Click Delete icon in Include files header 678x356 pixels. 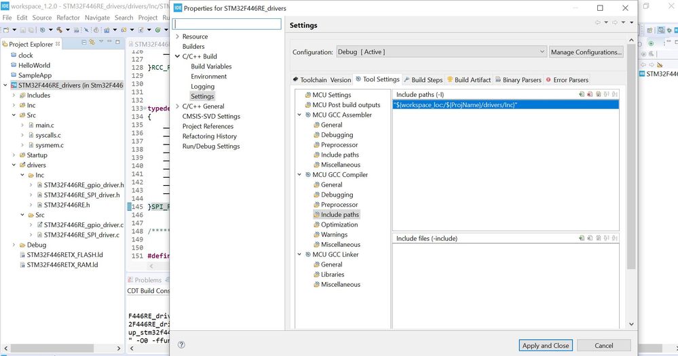click(x=590, y=238)
